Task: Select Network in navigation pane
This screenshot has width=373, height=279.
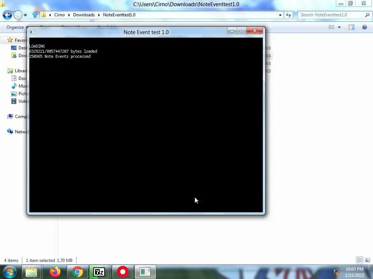Action: point(17,132)
